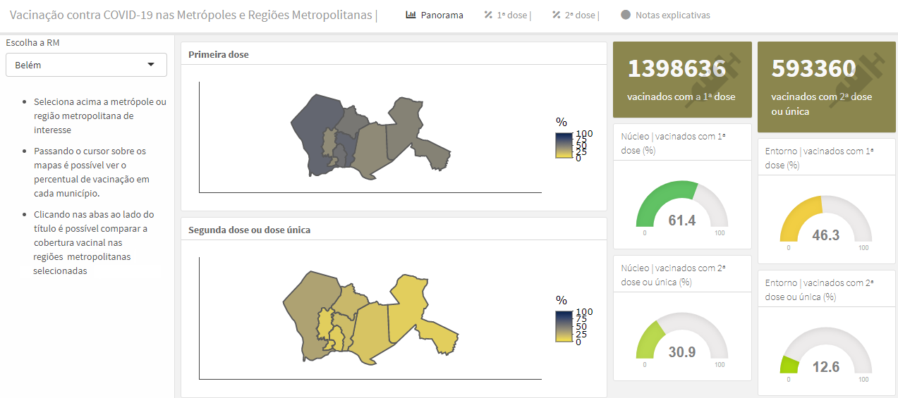Open the Panorama tab
Viewport: 898px width, 398px height.
coord(435,15)
